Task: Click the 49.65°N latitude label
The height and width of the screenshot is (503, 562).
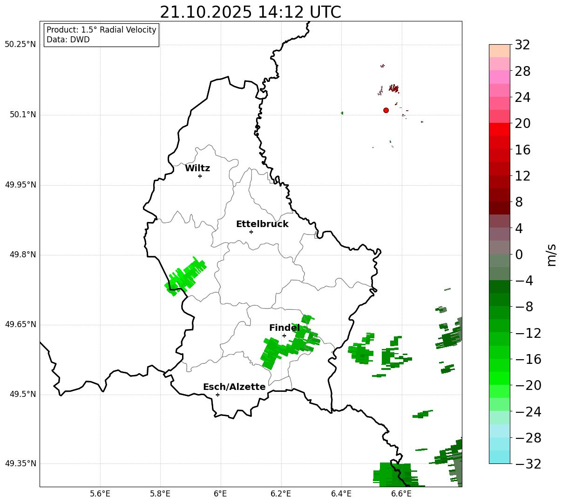Action: pyautogui.click(x=20, y=324)
